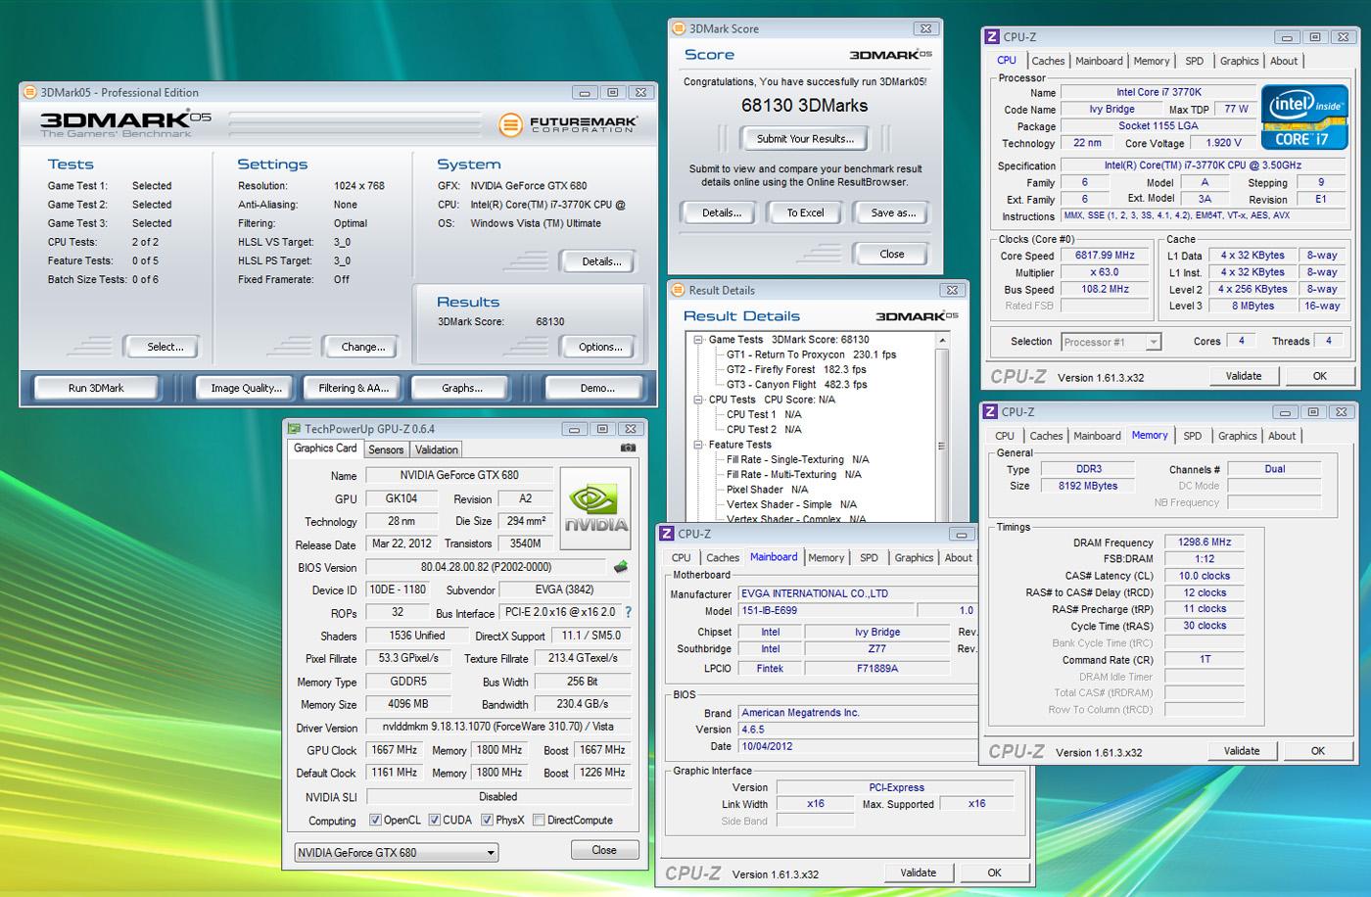Click the Core Speed 6817.99 MHz field
1371x897 pixels.
coord(1104,256)
